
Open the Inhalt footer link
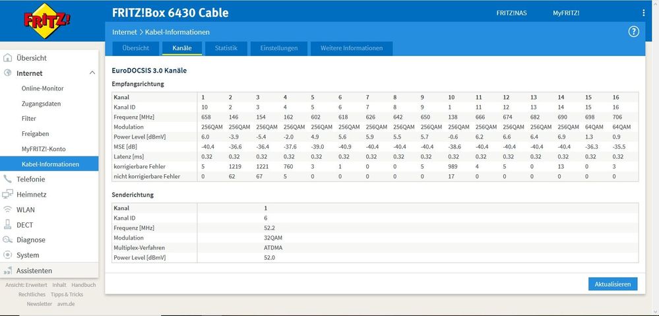click(x=59, y=285)
